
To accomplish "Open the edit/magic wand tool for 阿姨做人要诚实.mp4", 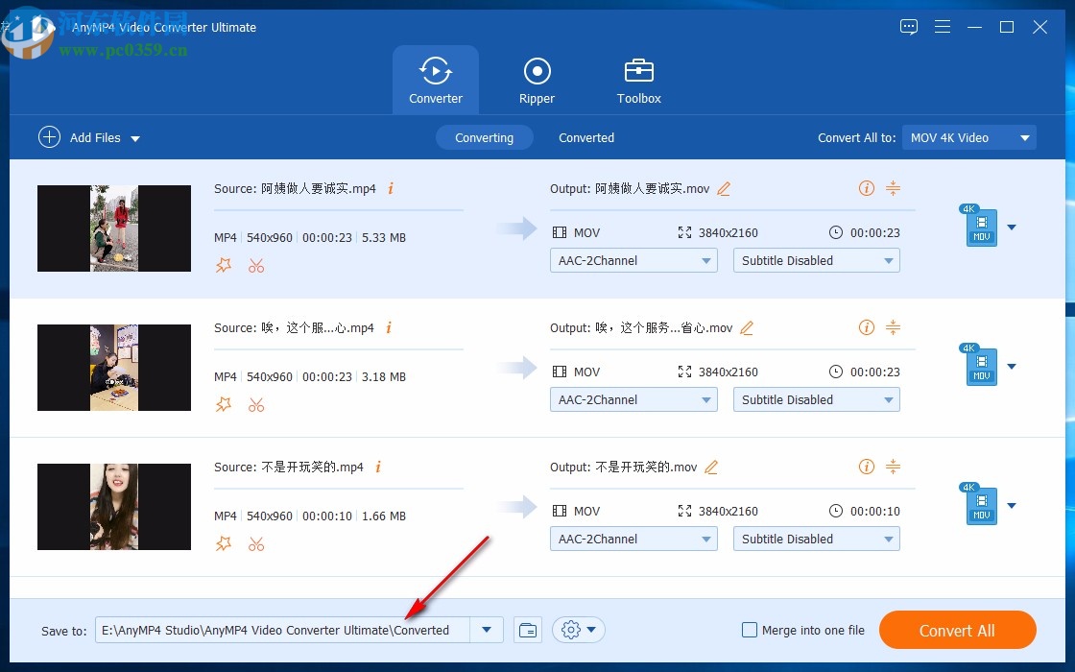I will 224,265.
